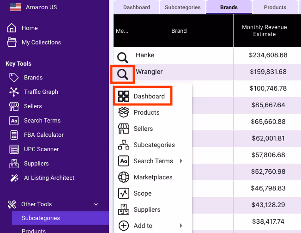Click the Subcategories hierarchy icon in popup menu
The height and width of the screenshot is (233, 301).
point(124,145)
